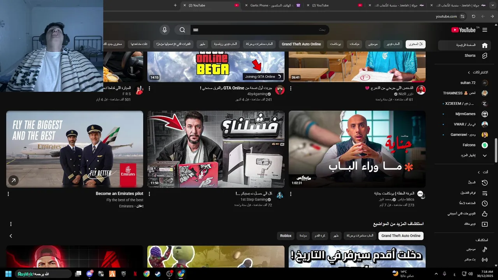Select the All content filter chip

[416, 44]
